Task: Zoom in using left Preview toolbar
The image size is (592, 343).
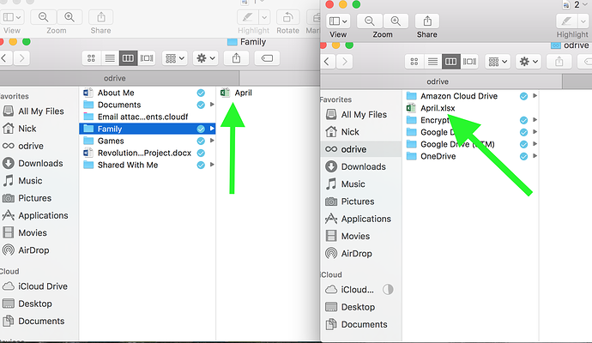Action: [x=69, y=17]
